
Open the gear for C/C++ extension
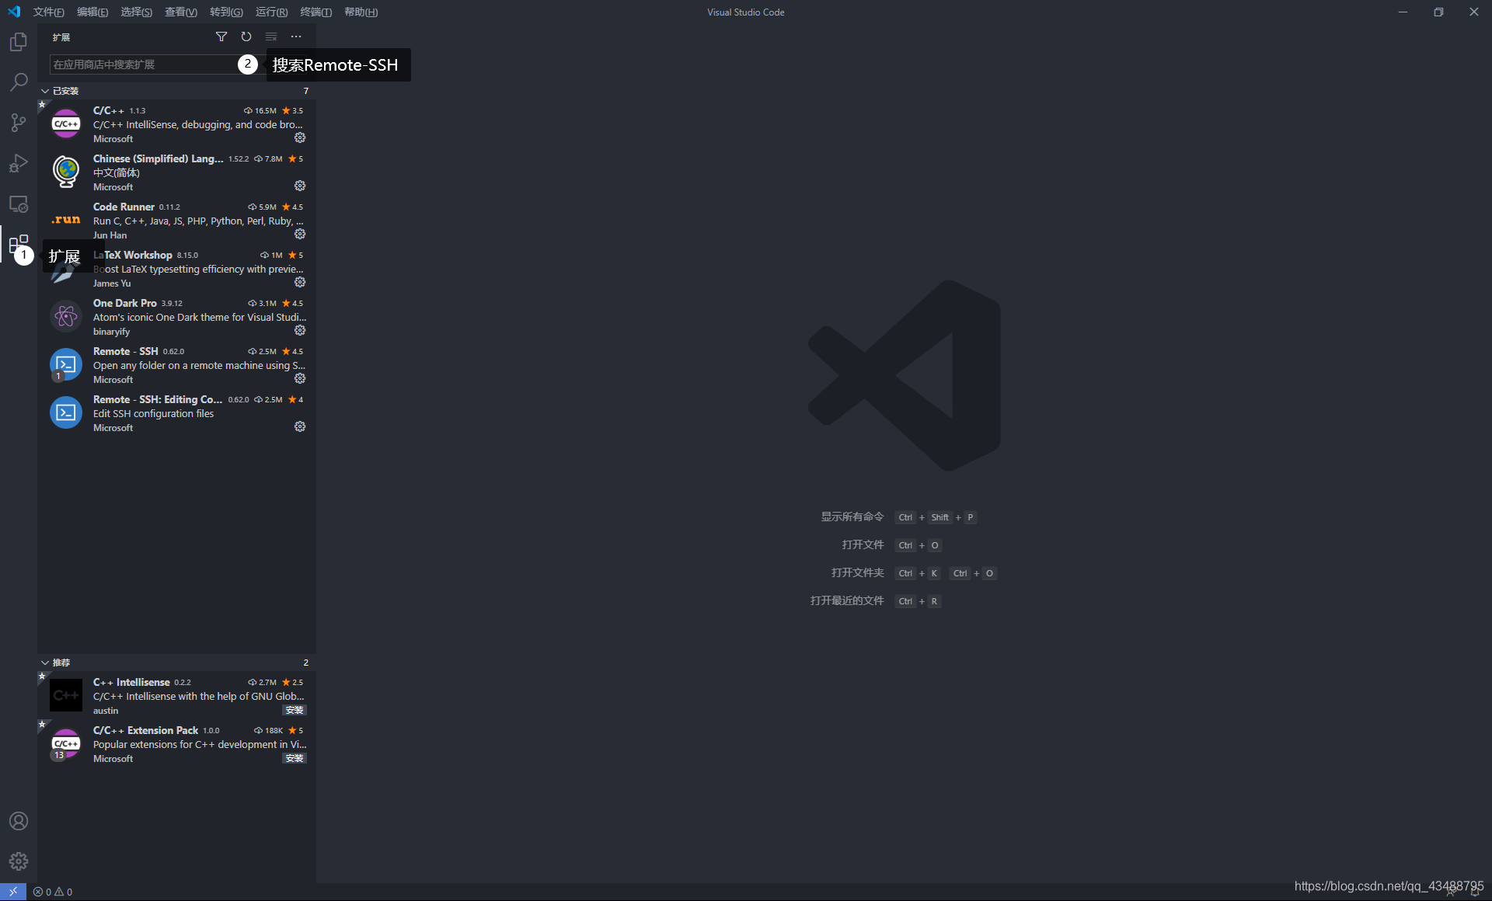[300, 137]
